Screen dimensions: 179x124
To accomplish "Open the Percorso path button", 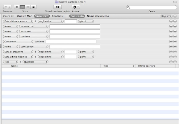I will point(7,7).
